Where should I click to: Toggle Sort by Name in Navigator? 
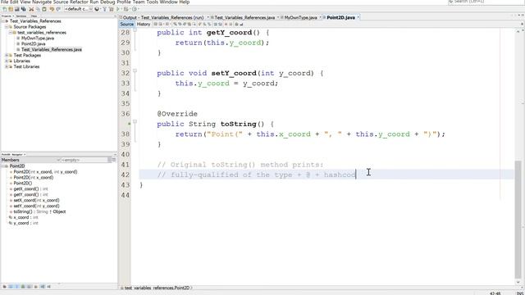pos(43,287)
